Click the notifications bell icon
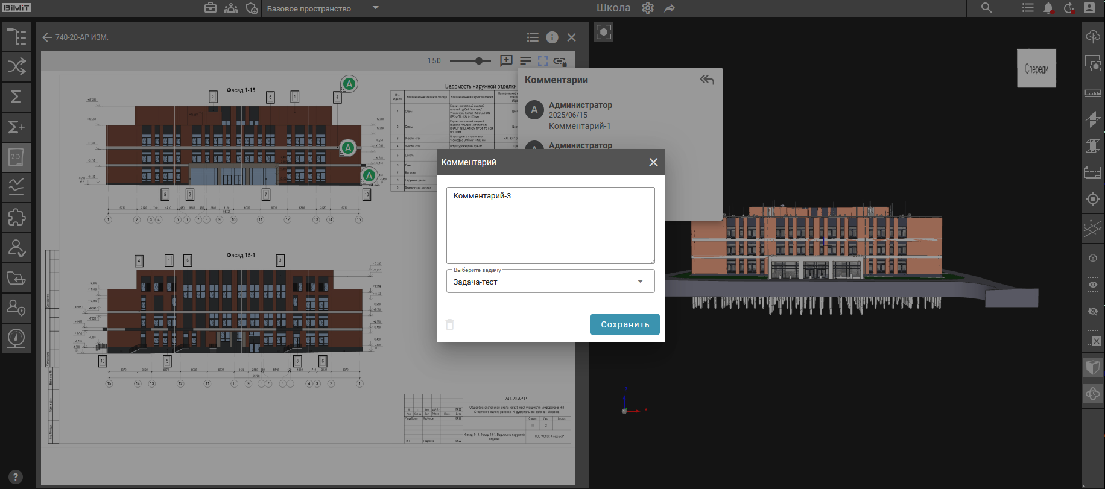The width and height of the screenshot is (1105, 489). 1048,8
